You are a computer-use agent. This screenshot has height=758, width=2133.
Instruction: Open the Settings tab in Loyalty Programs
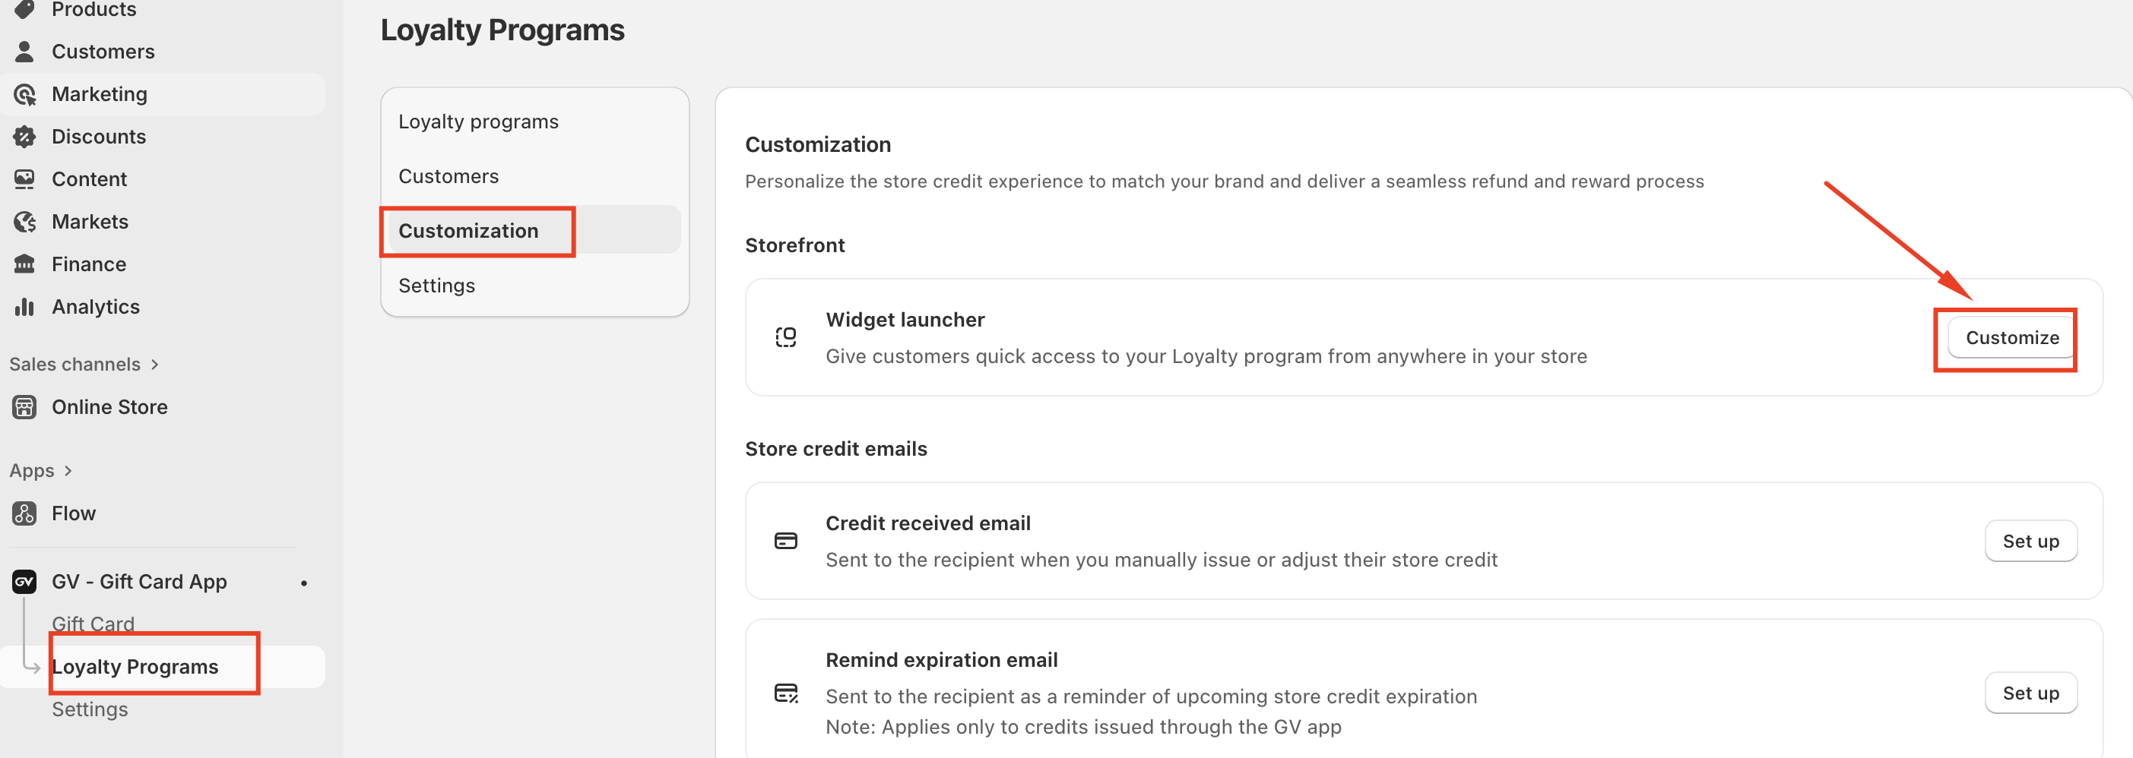(436, 286)
